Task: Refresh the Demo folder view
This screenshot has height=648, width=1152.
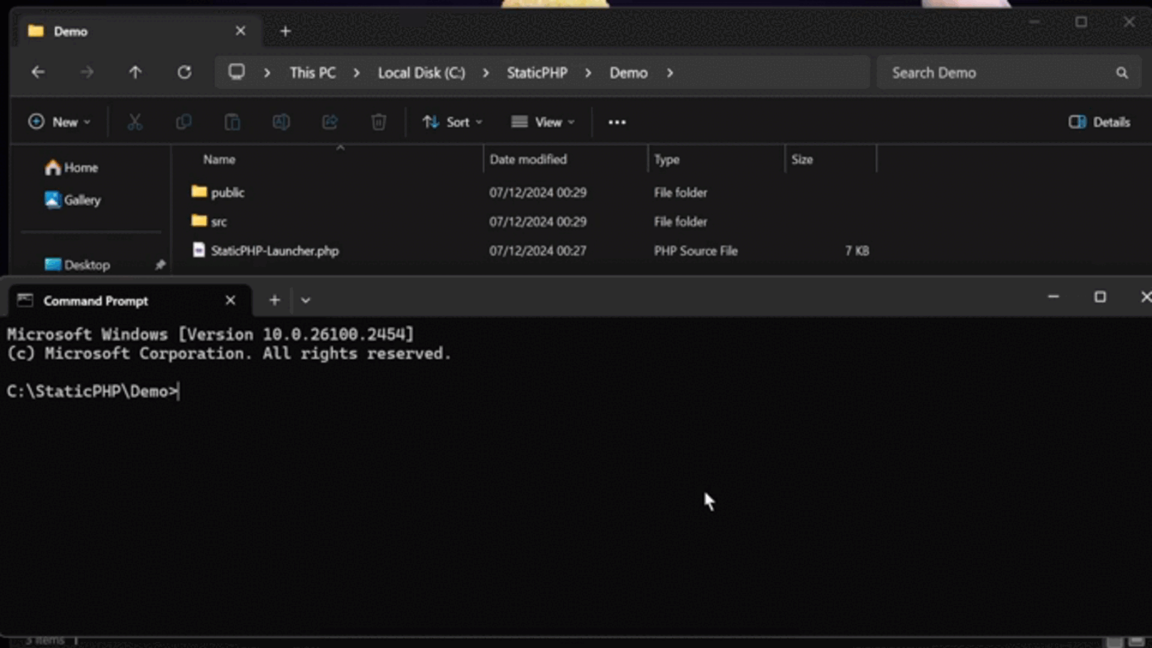Action: pyautogui.click(x=184, y=73)
